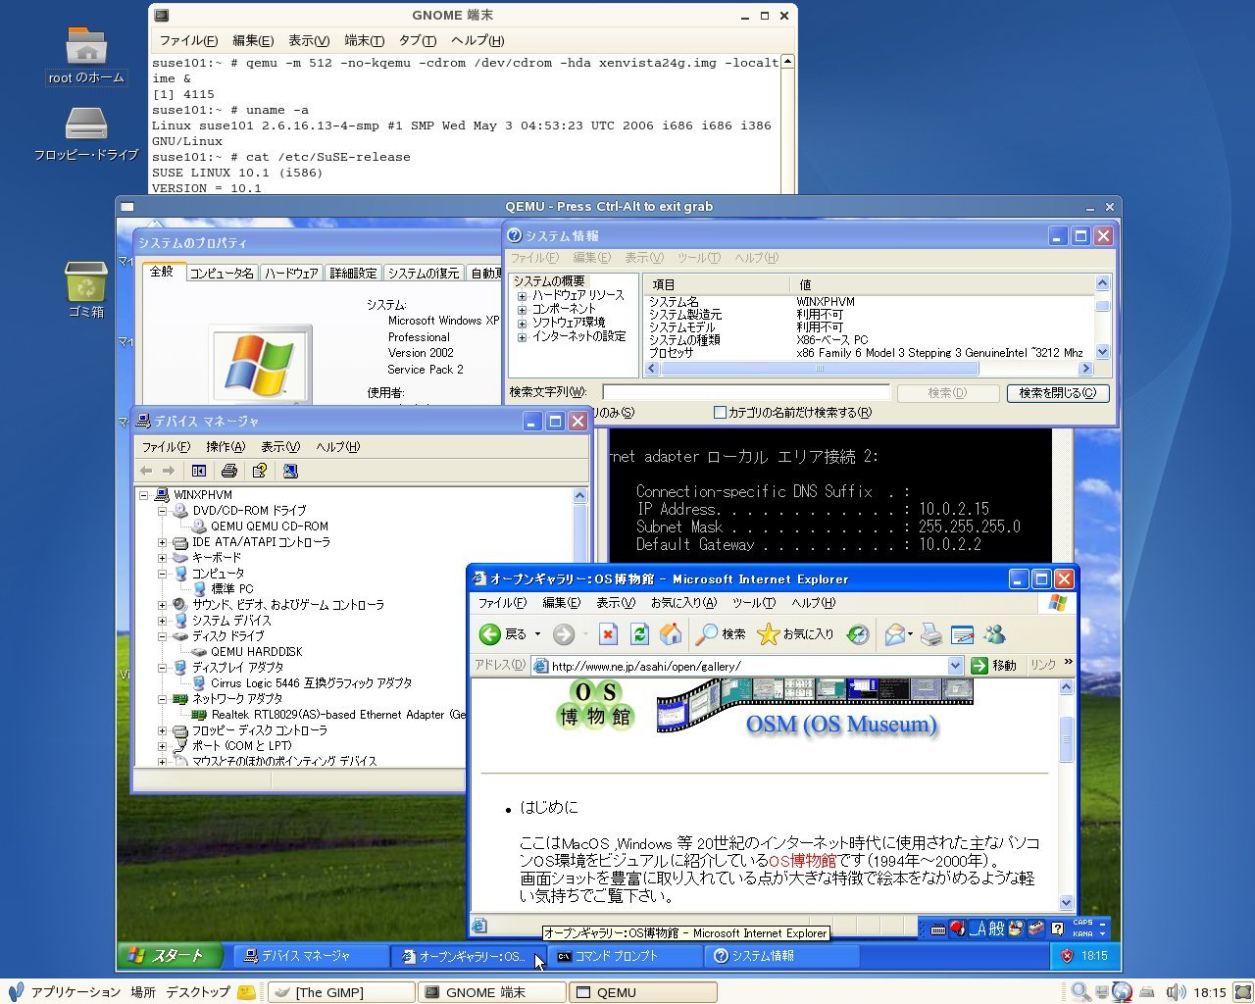Click the GNOME panel volume speaker icon
1255x1004 pixels.
tap(1176, 992)
